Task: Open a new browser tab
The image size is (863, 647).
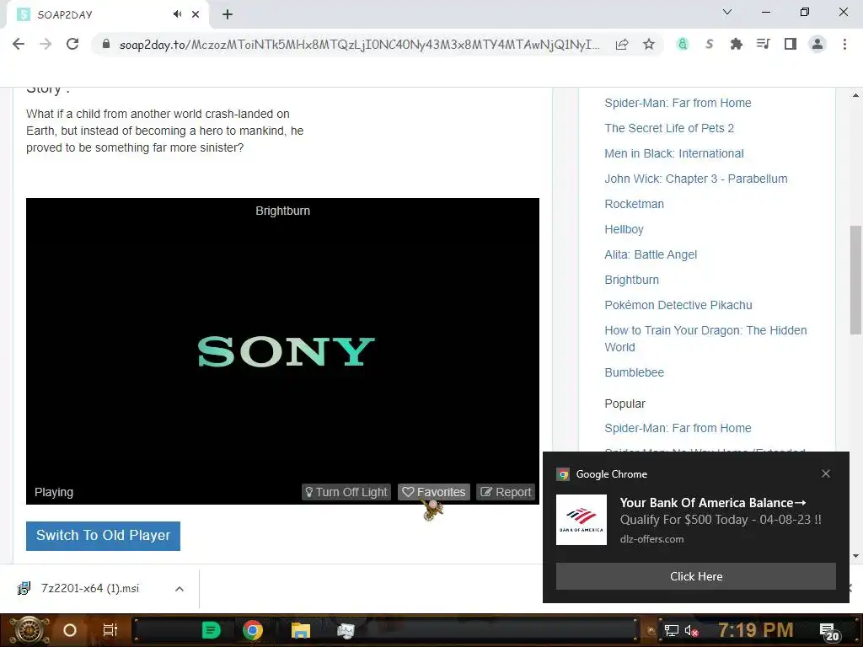Action: (x=228, y=14)
